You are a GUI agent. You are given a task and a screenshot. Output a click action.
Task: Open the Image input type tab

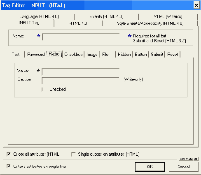92,54
